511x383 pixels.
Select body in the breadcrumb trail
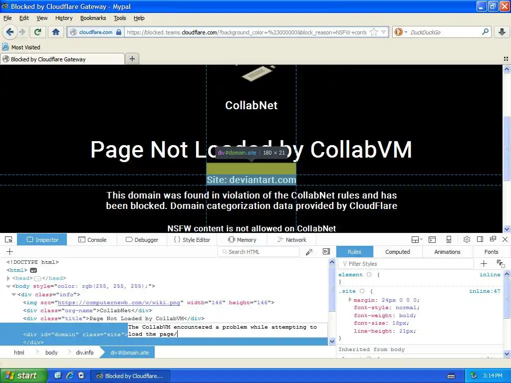51,353
